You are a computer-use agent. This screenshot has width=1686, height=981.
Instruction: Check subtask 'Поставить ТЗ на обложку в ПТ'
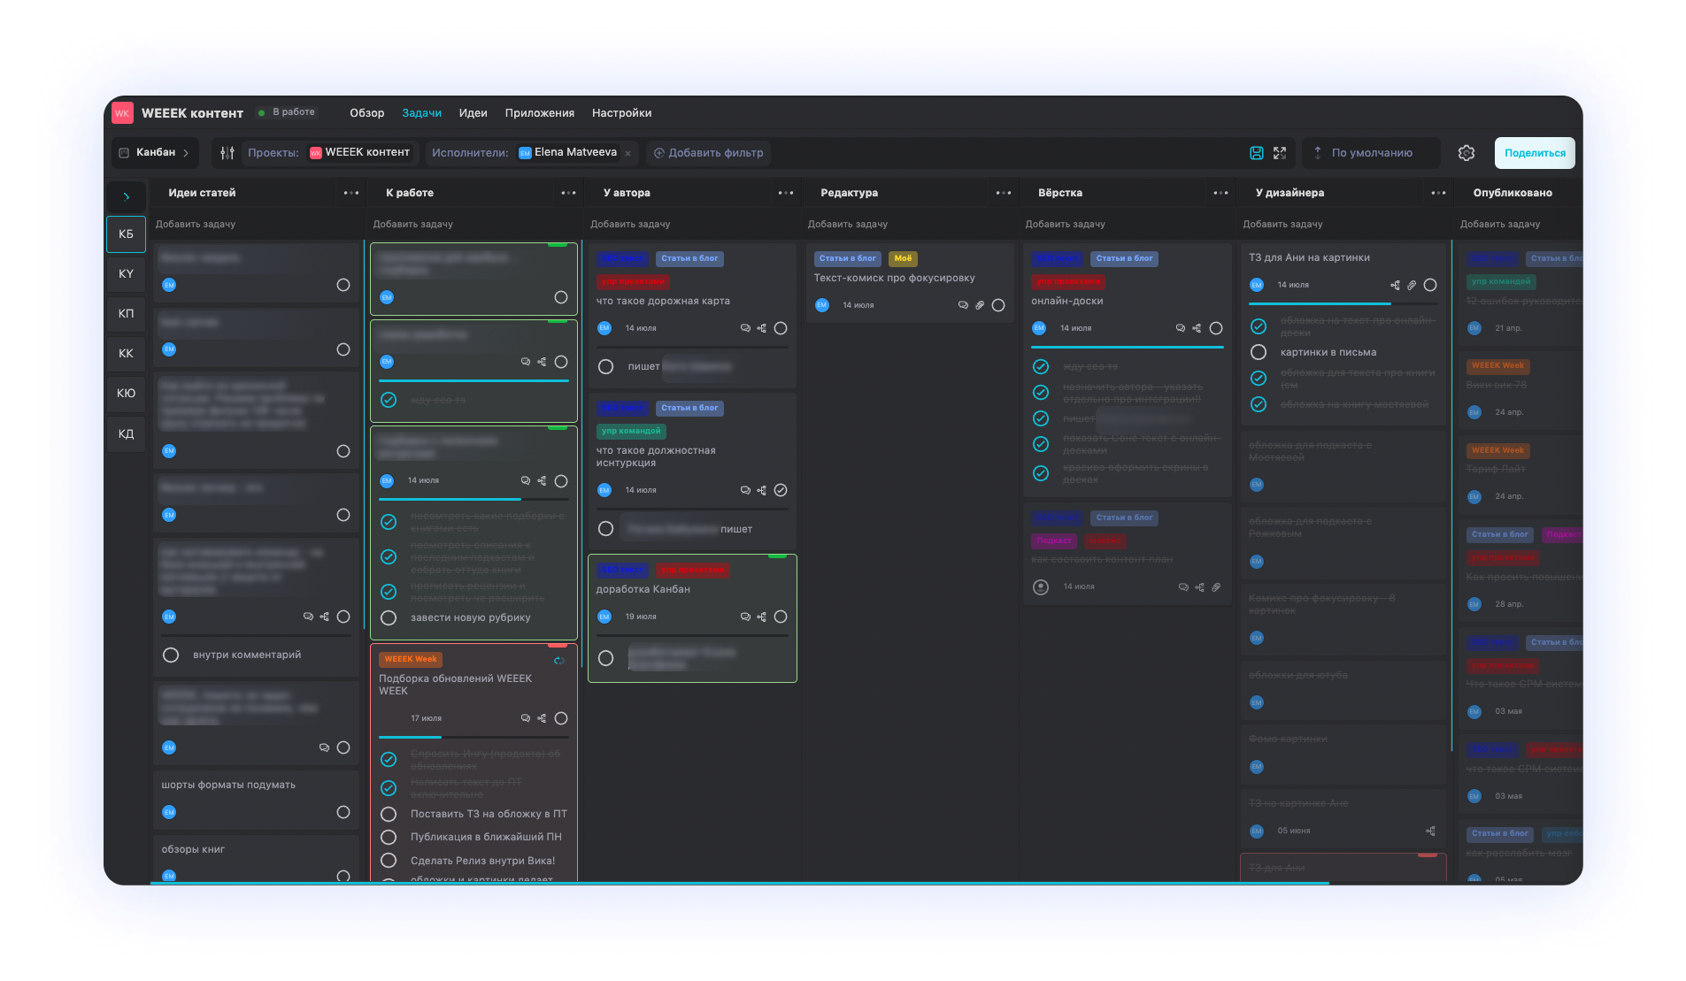pos(389,814)
